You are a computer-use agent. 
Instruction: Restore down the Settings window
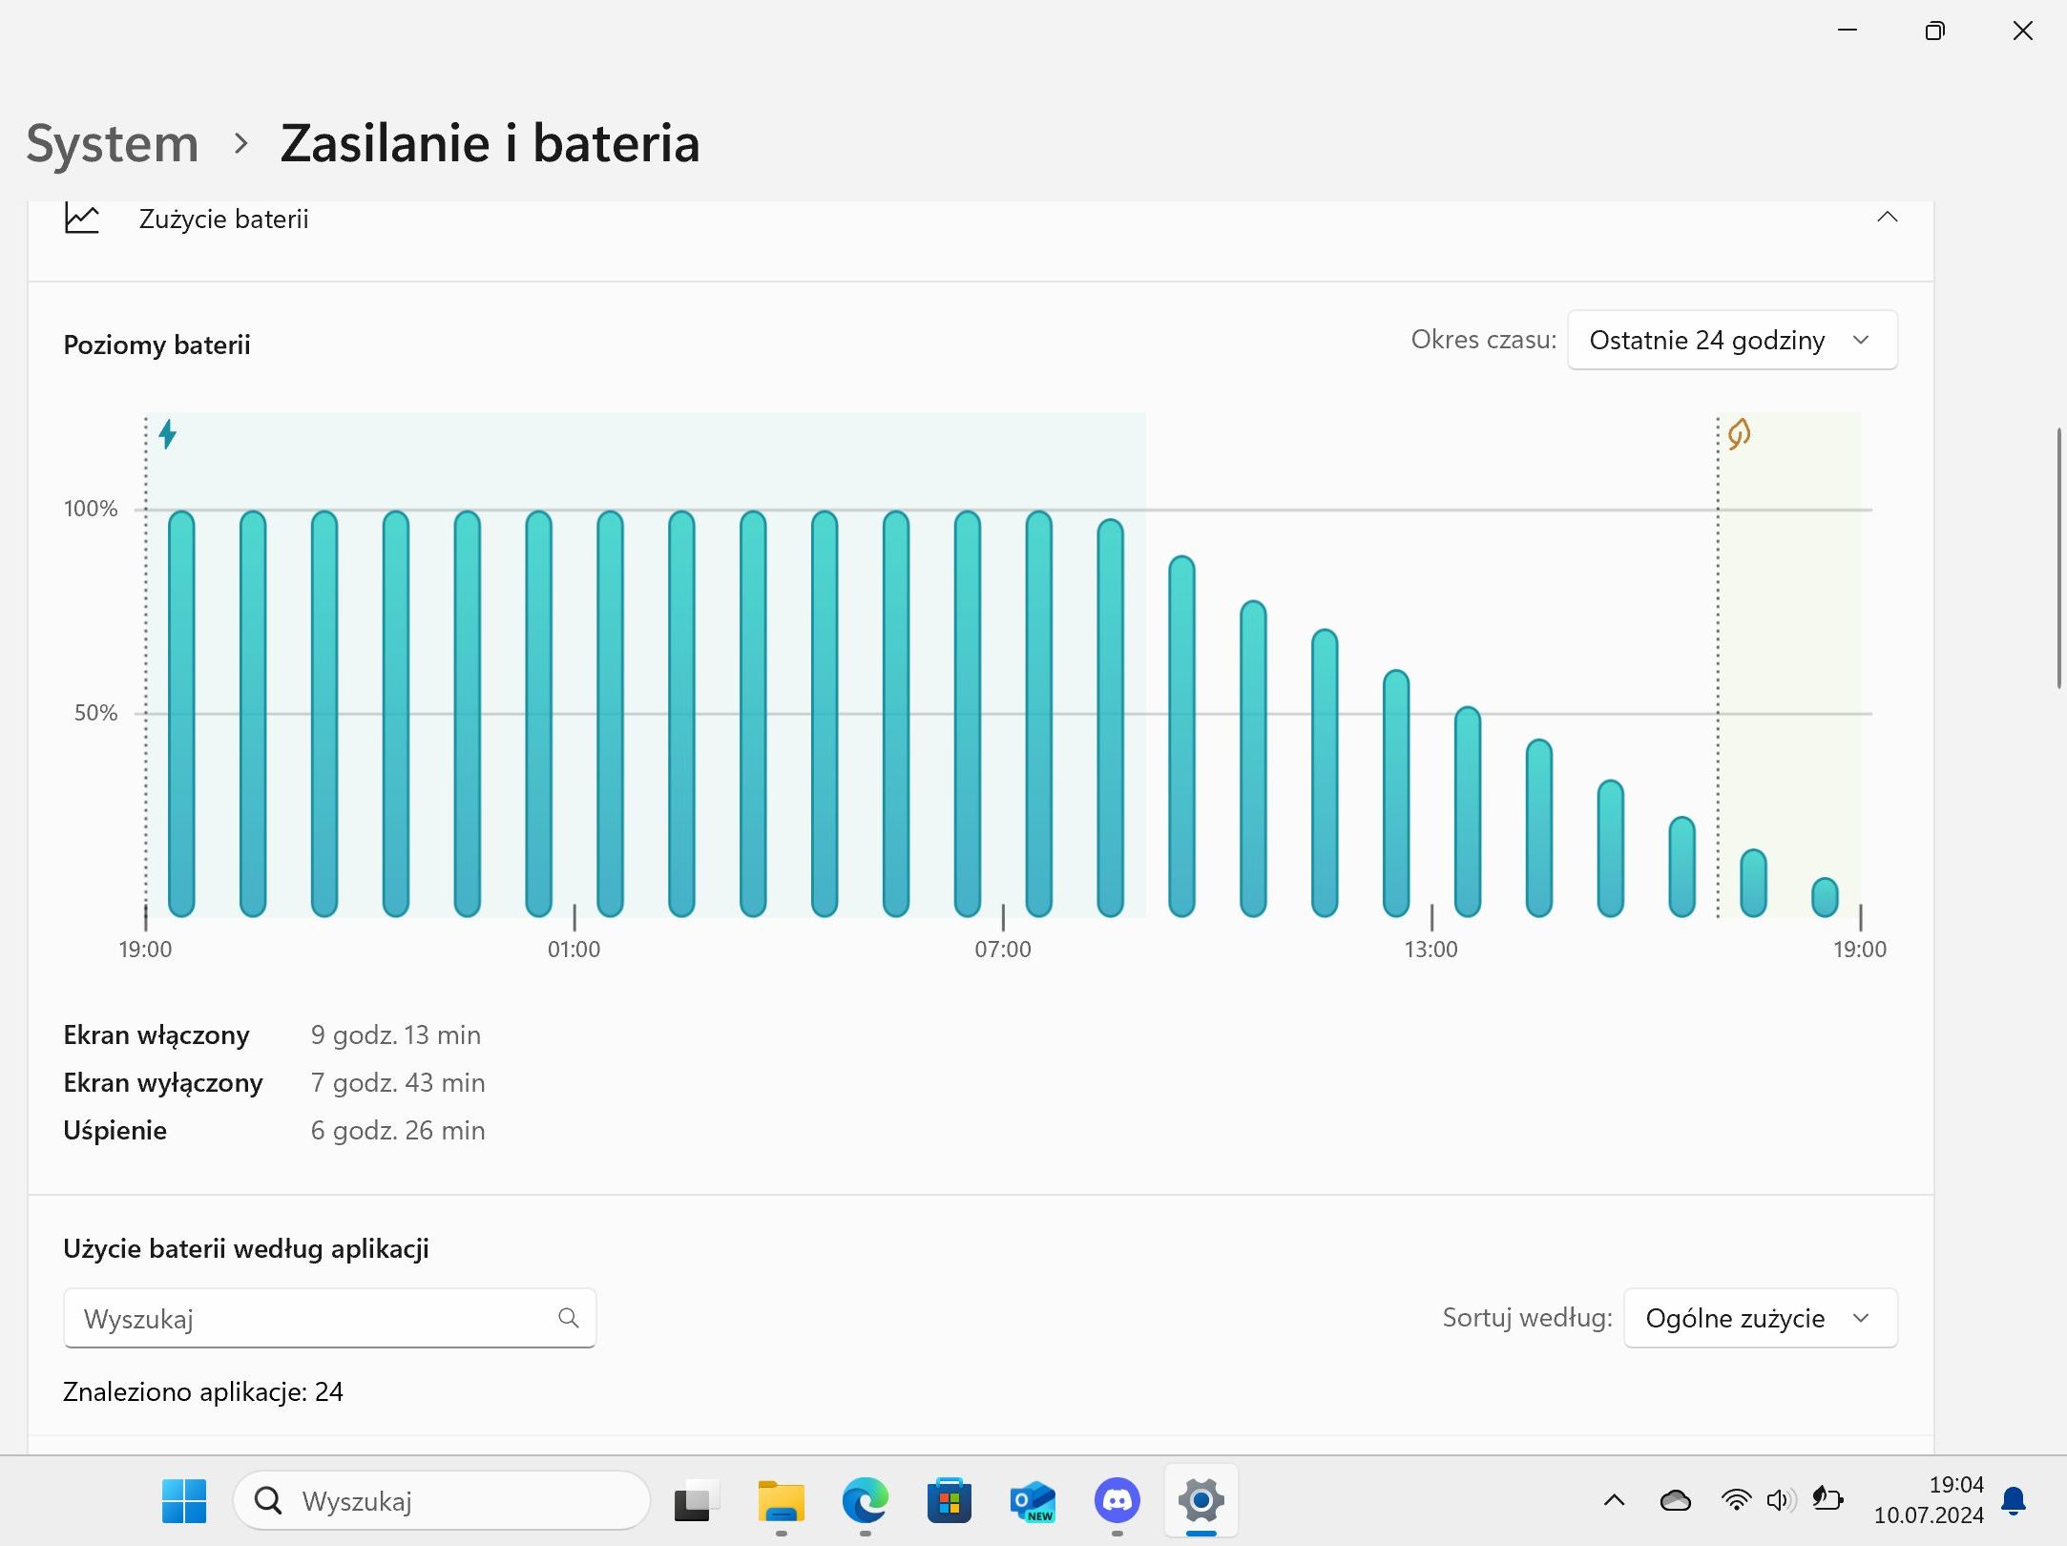[x=1934, y=31]
